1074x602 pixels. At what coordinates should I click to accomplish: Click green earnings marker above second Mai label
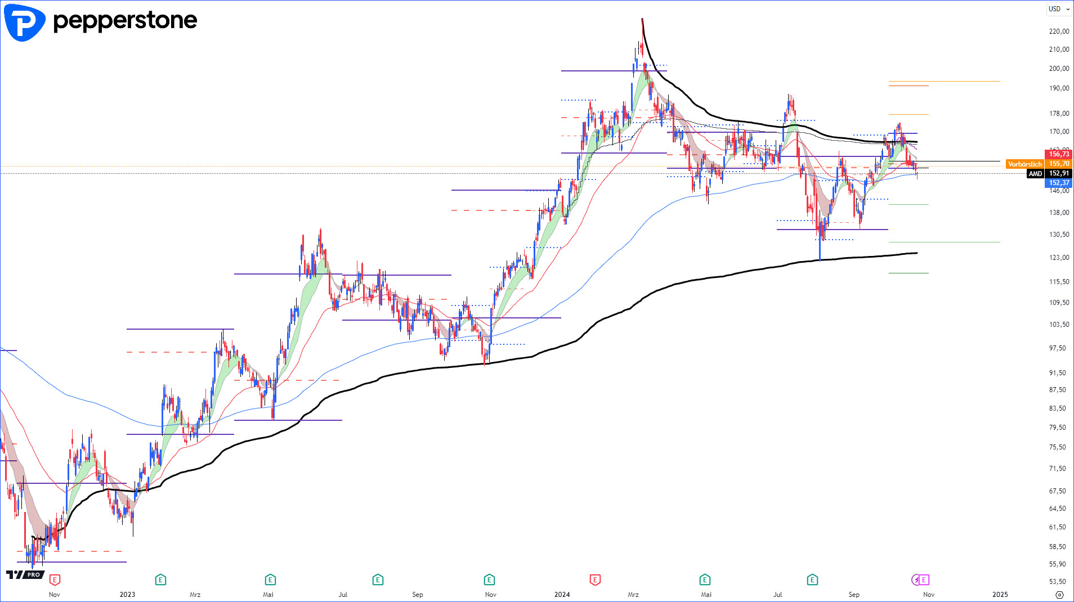pyautogui.click(x=705, y=579)
